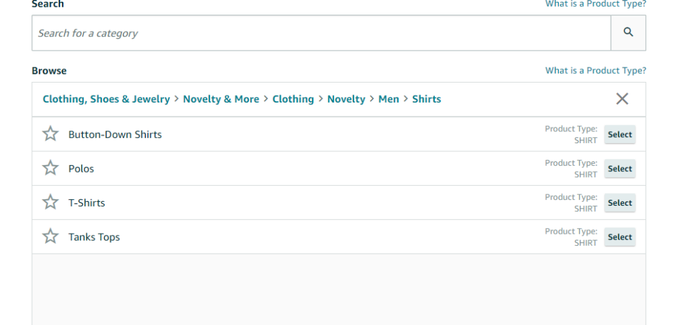683x325 pixels.
Task: Open the Novelty breadcrumb level
Action: [x=346, y=99]
